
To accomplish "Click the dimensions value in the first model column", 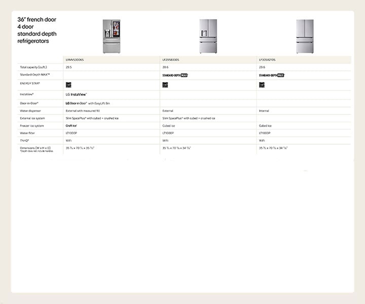I will coord(80,148).
